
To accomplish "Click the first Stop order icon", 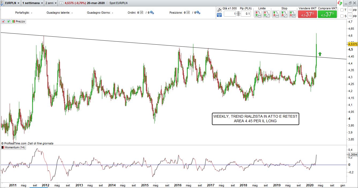I will [276, 14].
